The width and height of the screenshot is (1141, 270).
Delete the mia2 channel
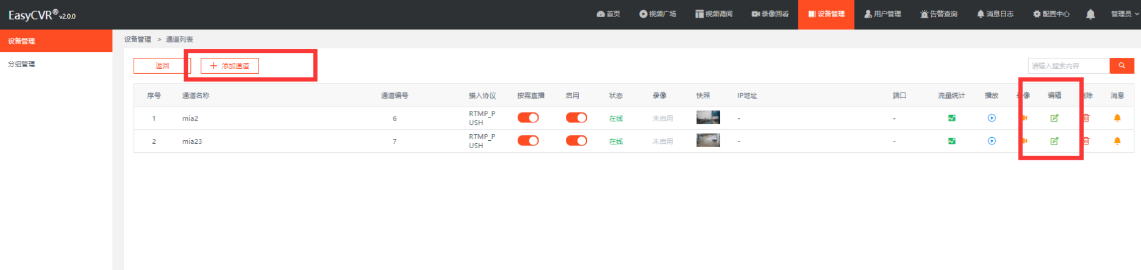(1087, 118)
